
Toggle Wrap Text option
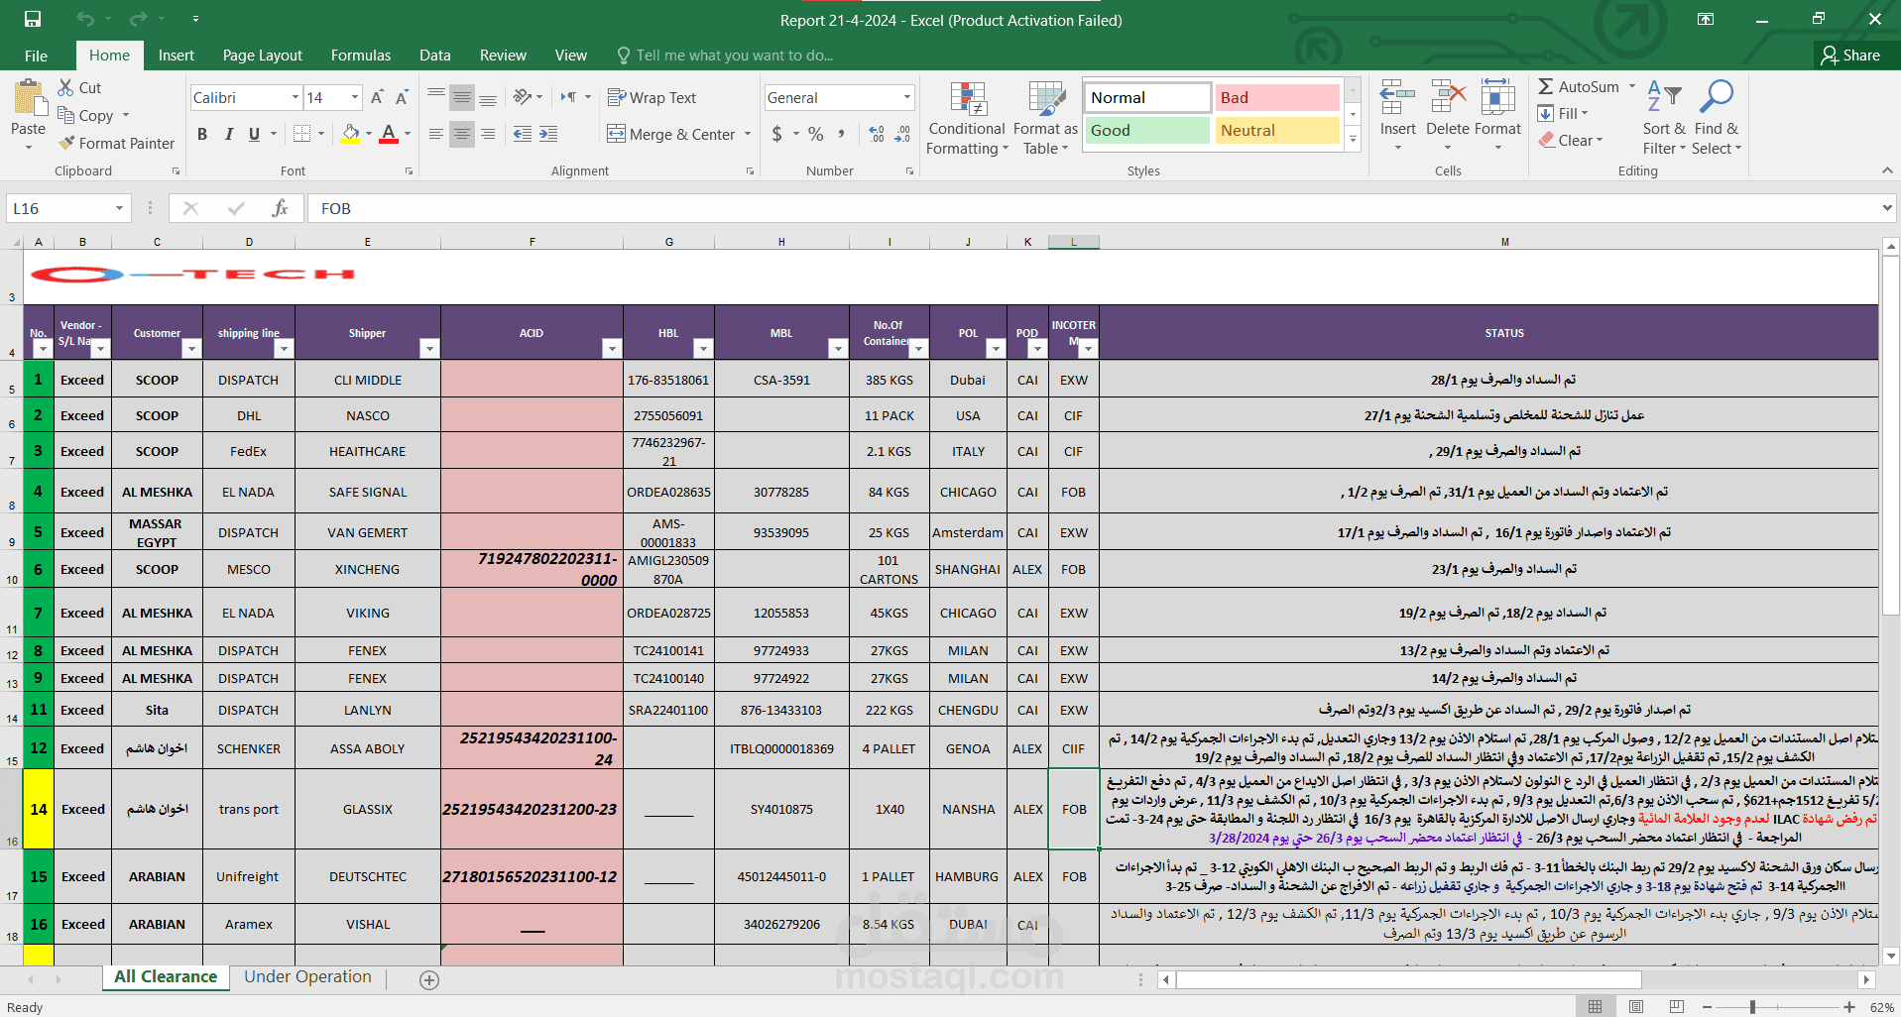tap(652, 97)
